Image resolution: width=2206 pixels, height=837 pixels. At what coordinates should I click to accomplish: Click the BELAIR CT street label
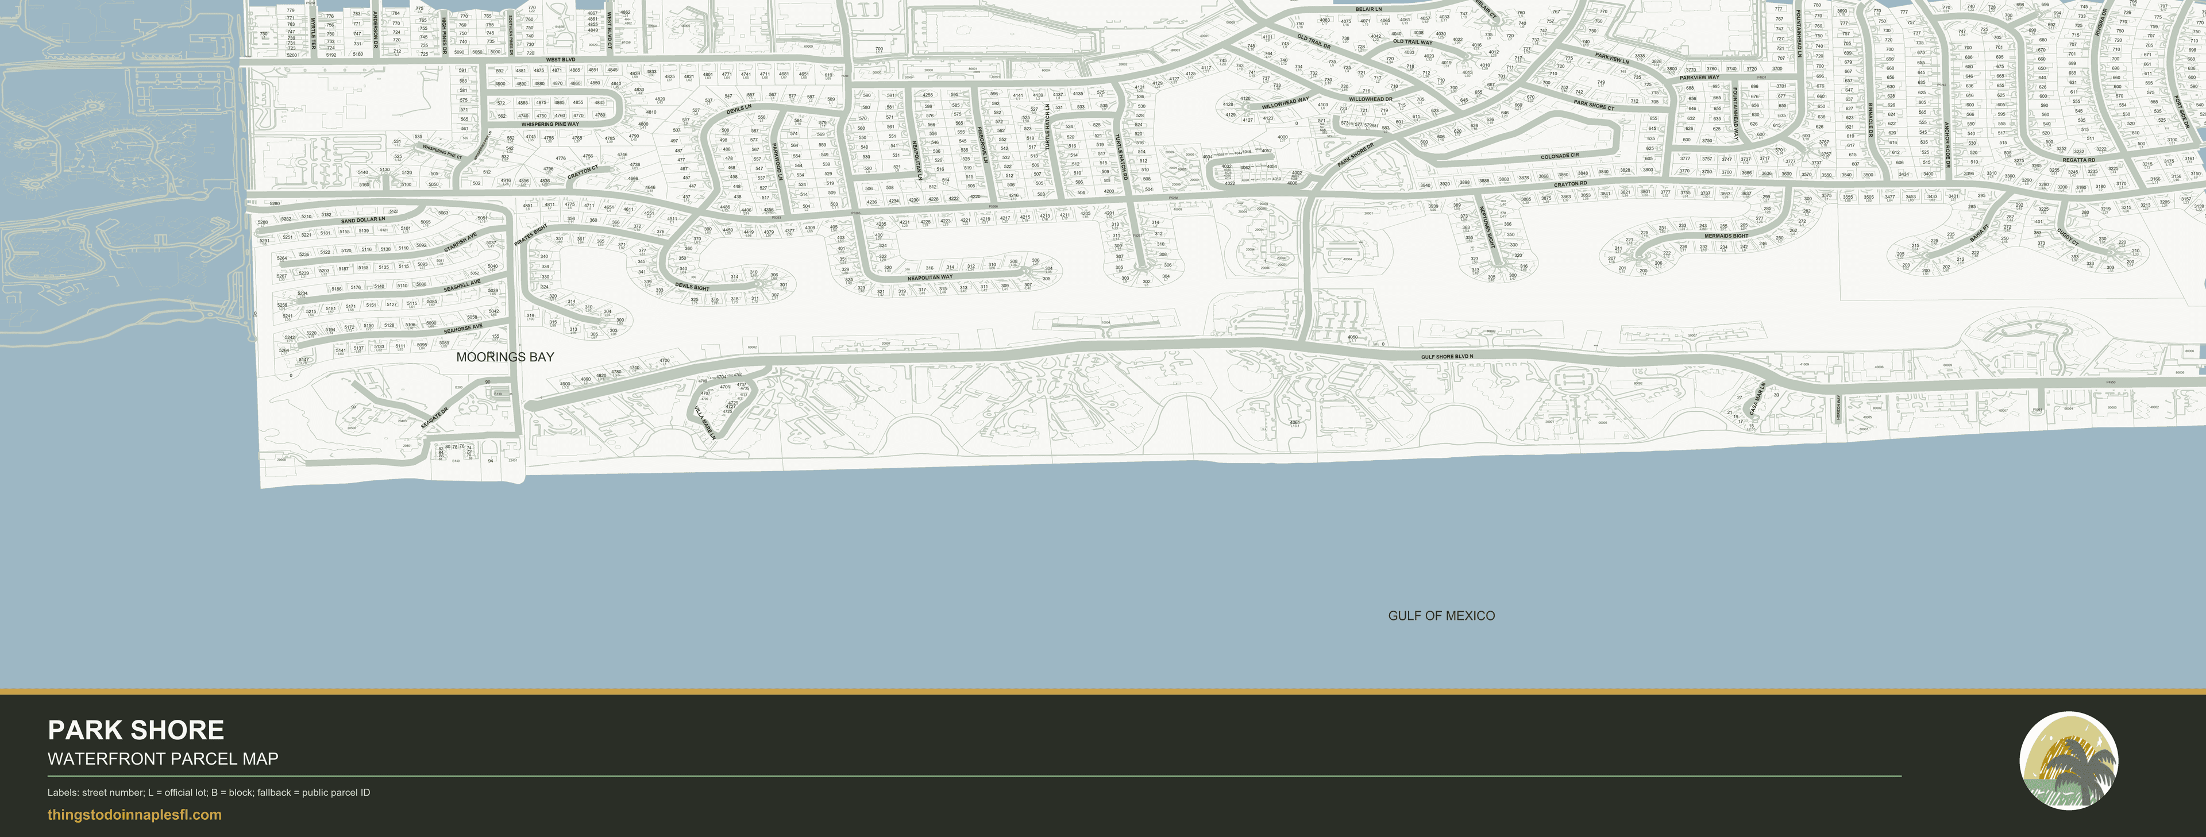point(1487,9)
